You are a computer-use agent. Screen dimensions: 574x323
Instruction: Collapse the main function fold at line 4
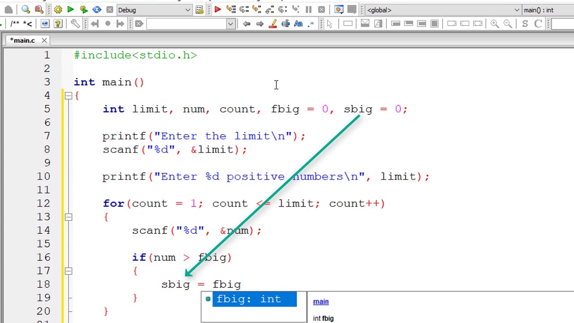coord(68,95)
